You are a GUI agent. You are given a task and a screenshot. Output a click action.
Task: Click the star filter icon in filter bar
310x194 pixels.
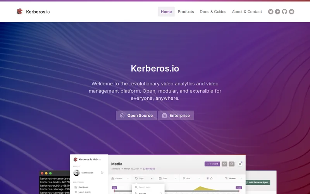[x=211, y=178]
